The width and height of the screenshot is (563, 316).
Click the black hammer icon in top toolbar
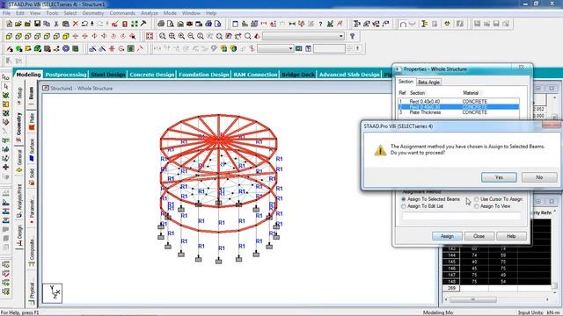pos(143,24)
